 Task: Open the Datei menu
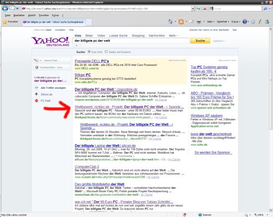click(7, 15)
